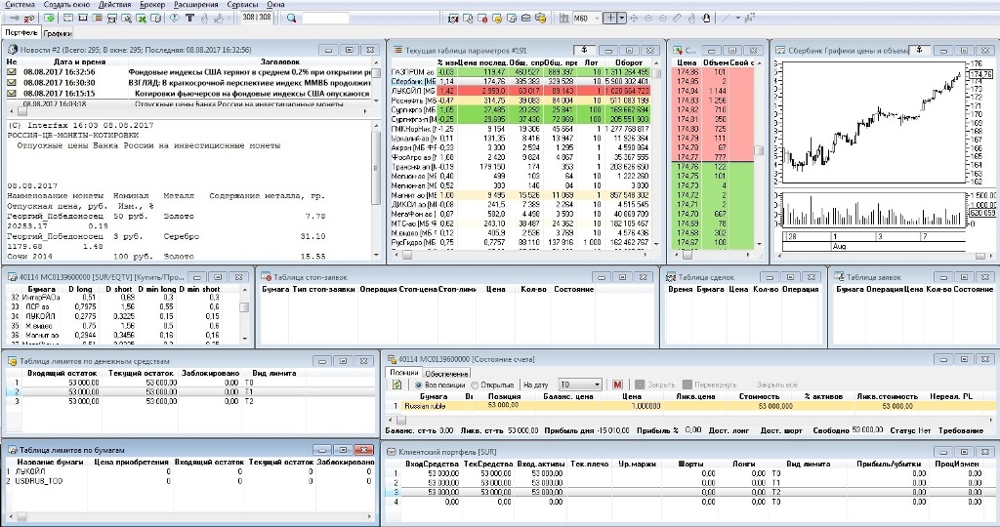
Task: Click the refresh icon in account state panel
Action: [x=396, y=385]
